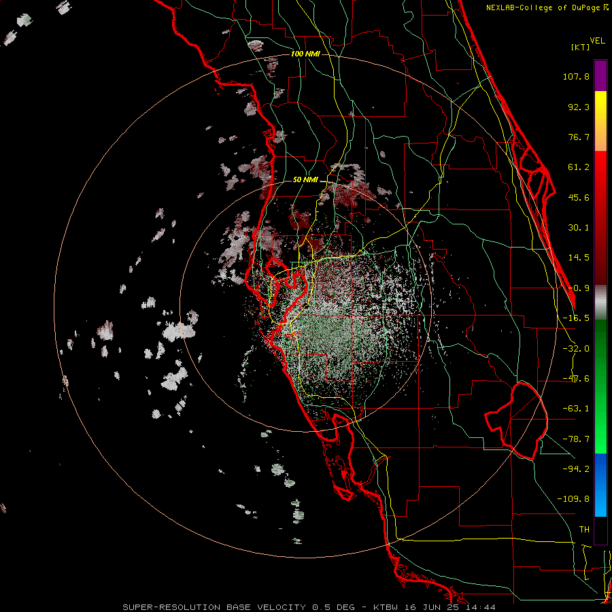This screenshot has width=612, height=612.
Task: Select the -78.7 scale value
Action: click(x=576, y=439)
